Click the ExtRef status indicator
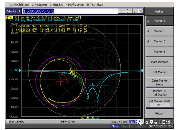 (x=135, y=126)
